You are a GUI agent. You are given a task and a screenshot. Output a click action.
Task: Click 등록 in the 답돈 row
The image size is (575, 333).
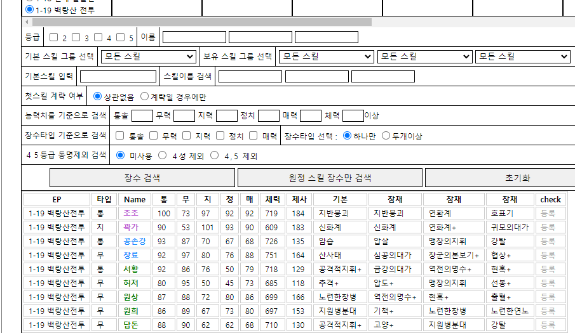[548, 325]
